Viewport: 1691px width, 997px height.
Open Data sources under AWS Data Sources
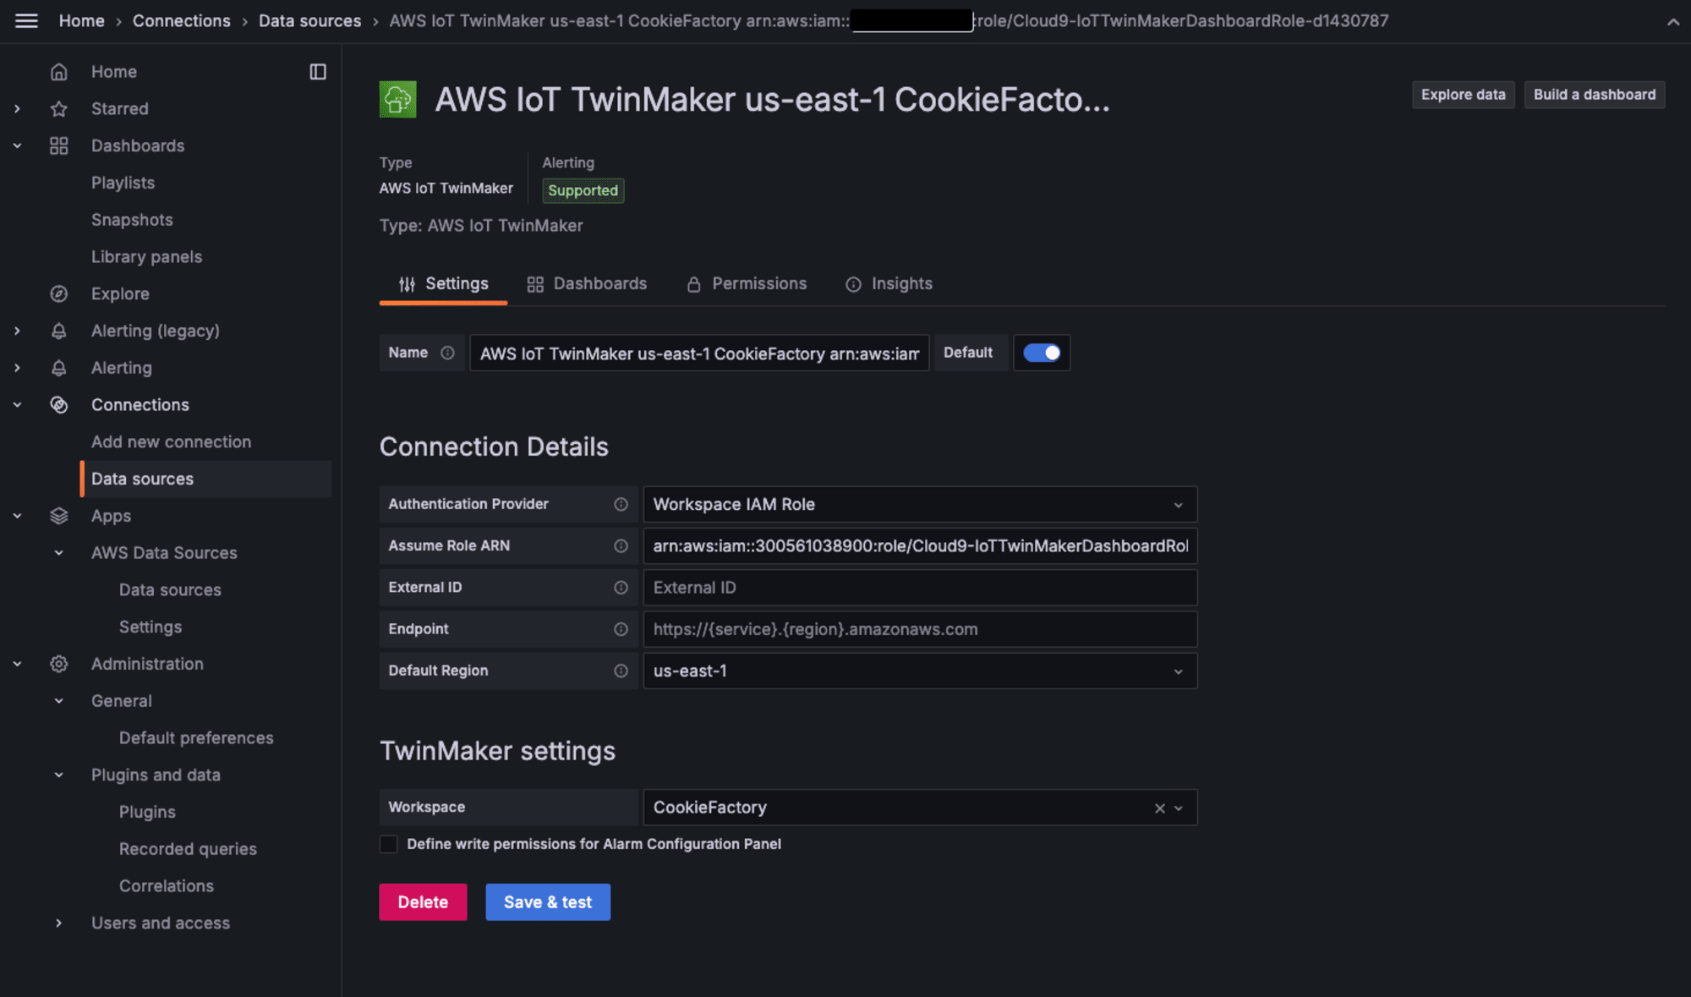click(170, 590)
